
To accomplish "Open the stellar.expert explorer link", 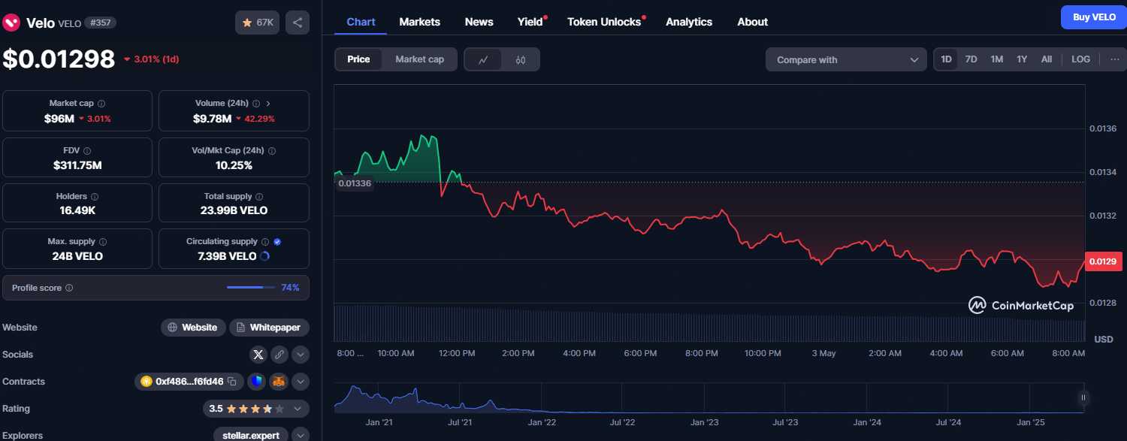I will point(251,436).
